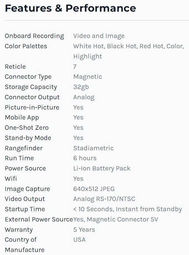Click the Features & Performance heading

tap(70, 8)
